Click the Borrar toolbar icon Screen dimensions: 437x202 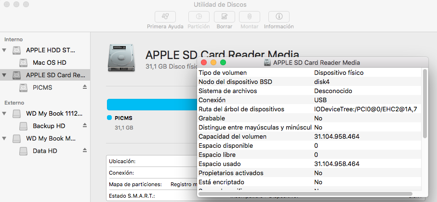[x=224, y=16]
